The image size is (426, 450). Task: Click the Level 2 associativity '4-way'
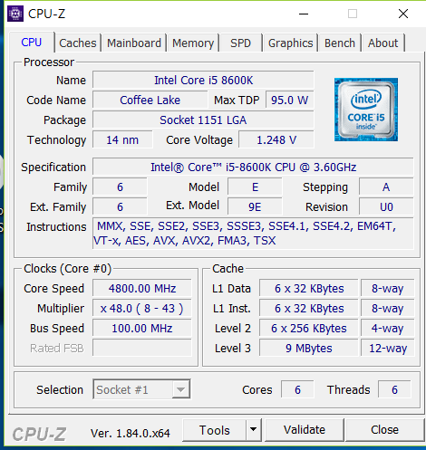coord(388,328)
